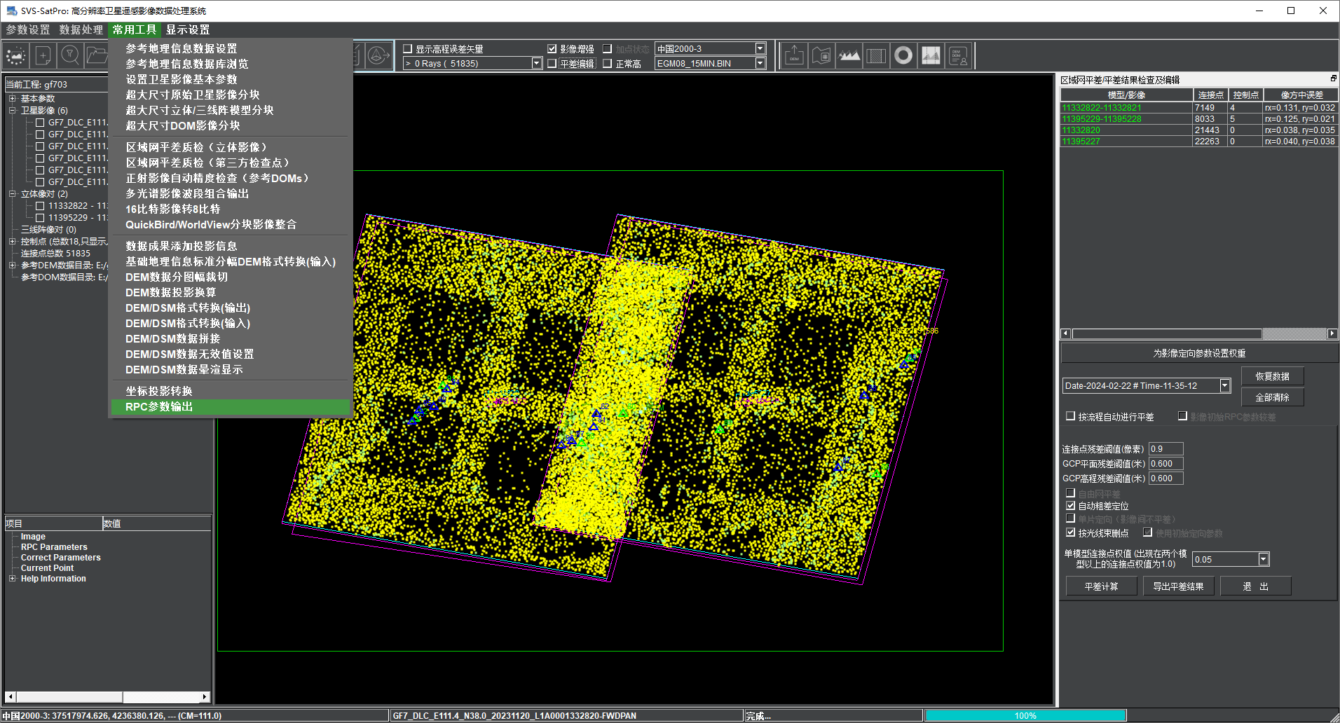Collapse the 卫星影像 (6) tree node
Viewport: 1340px width, 723px height.
12,111
